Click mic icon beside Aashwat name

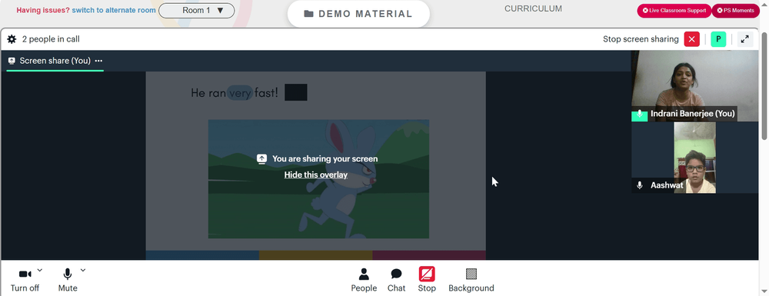pyautogui.click(x=639, y=185)
